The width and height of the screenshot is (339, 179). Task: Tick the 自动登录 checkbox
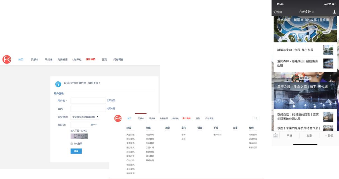72,143
